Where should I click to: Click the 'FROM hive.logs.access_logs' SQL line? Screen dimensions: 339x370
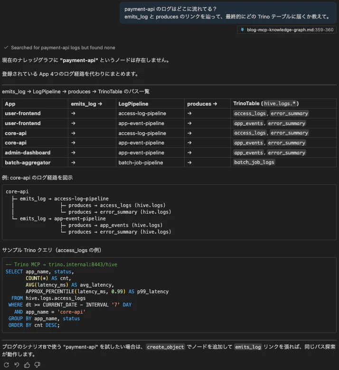click(x=48, y=298)
